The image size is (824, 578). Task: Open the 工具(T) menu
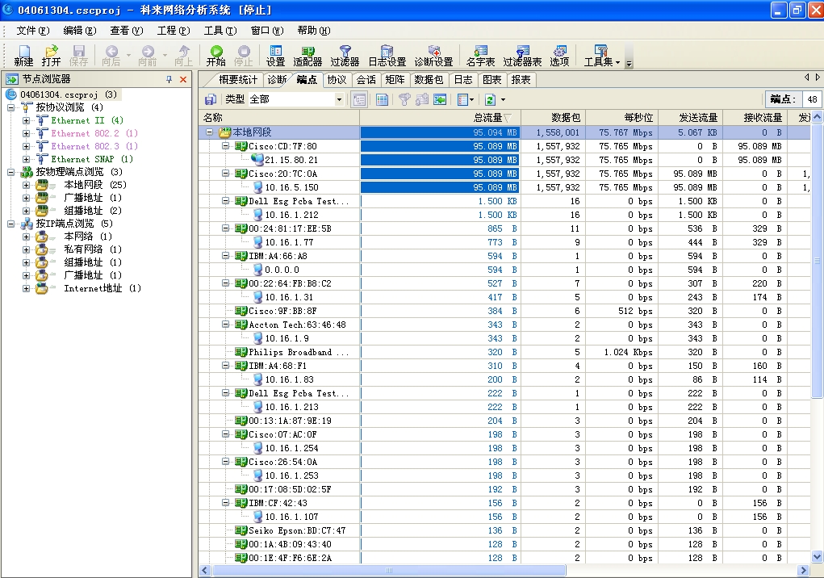tap(220, 31)
